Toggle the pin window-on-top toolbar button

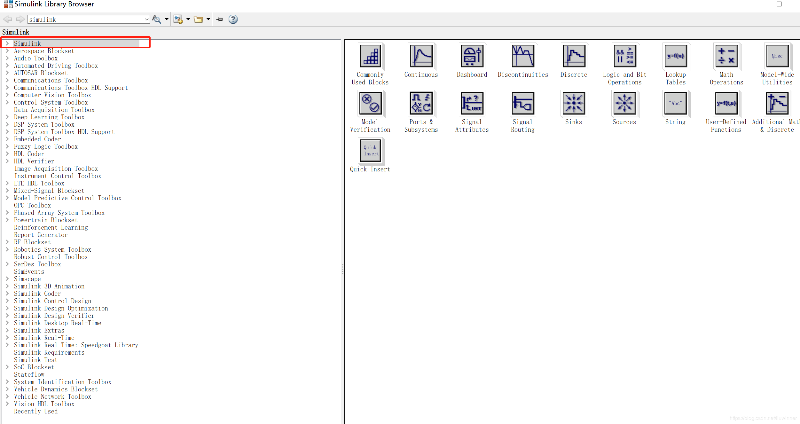(220, 20)
